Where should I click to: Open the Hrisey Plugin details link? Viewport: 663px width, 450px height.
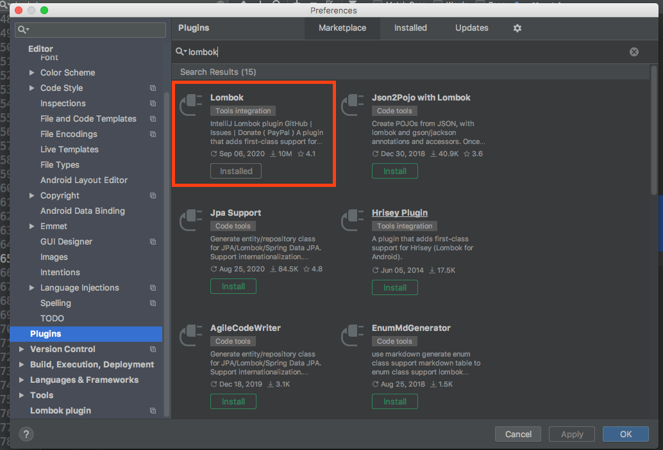(399, 213)
